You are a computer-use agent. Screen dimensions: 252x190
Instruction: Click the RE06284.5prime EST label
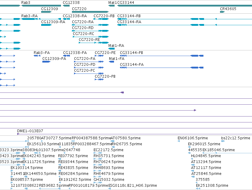click(x=74, y=174)
